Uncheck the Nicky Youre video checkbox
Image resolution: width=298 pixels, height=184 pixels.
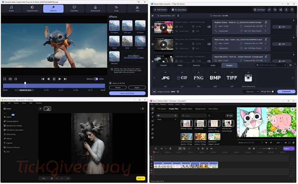(x=153, y=44)
